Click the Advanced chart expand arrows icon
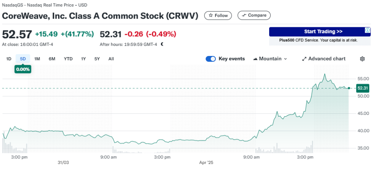Screen dimensions: 374x169 304,59
